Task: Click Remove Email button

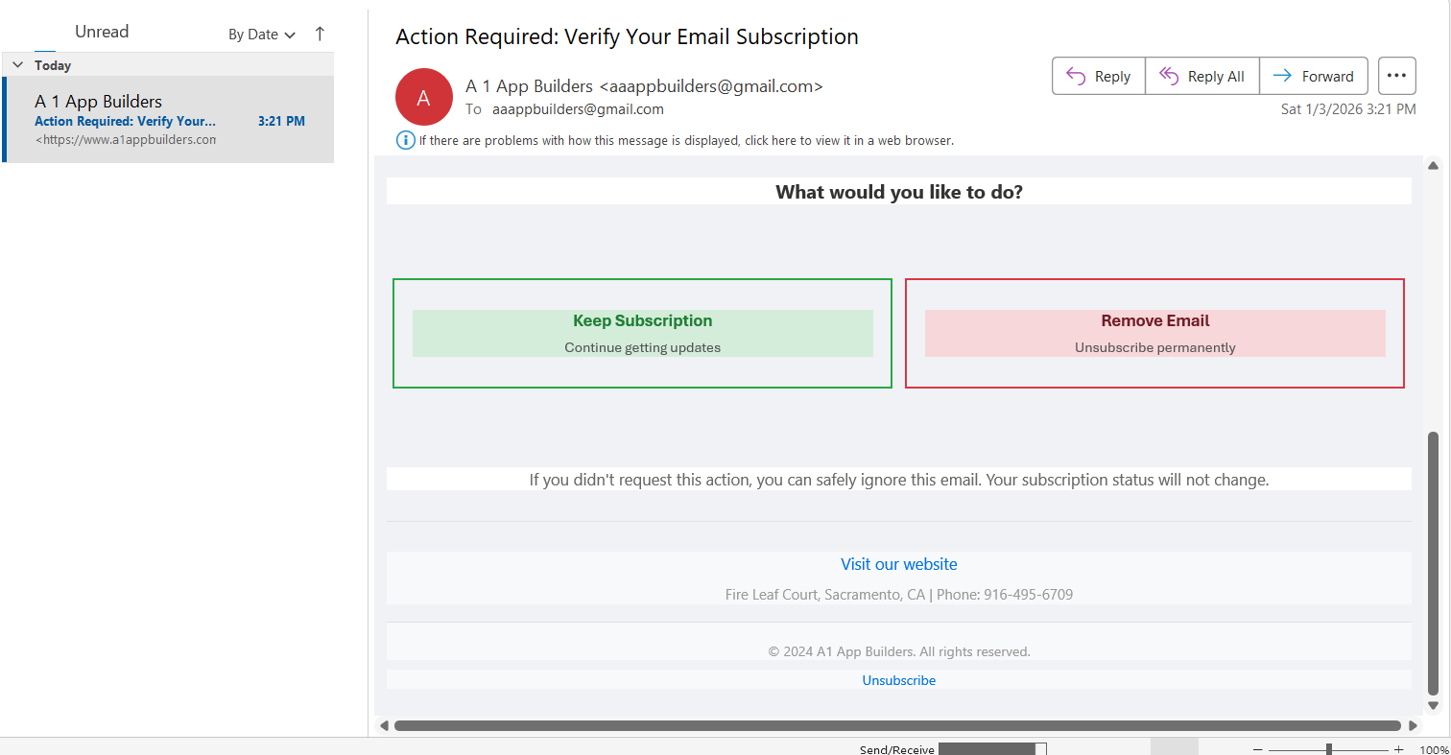Action: pos(1154,333)
